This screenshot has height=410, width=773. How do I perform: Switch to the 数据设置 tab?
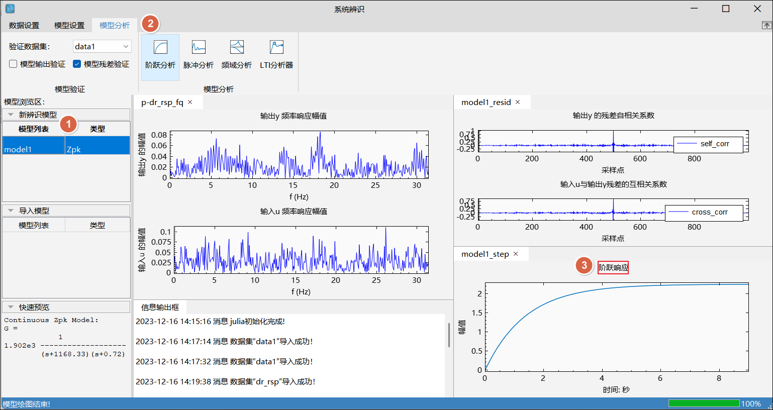point(24,25)
